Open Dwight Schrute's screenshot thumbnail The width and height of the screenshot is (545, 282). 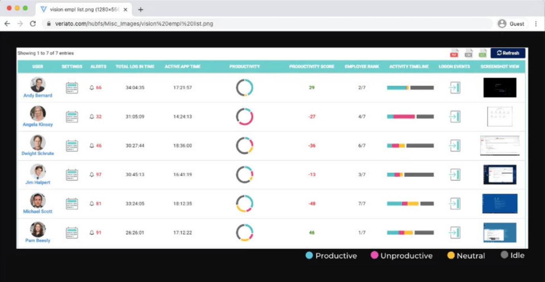click(x=500, y=146)
